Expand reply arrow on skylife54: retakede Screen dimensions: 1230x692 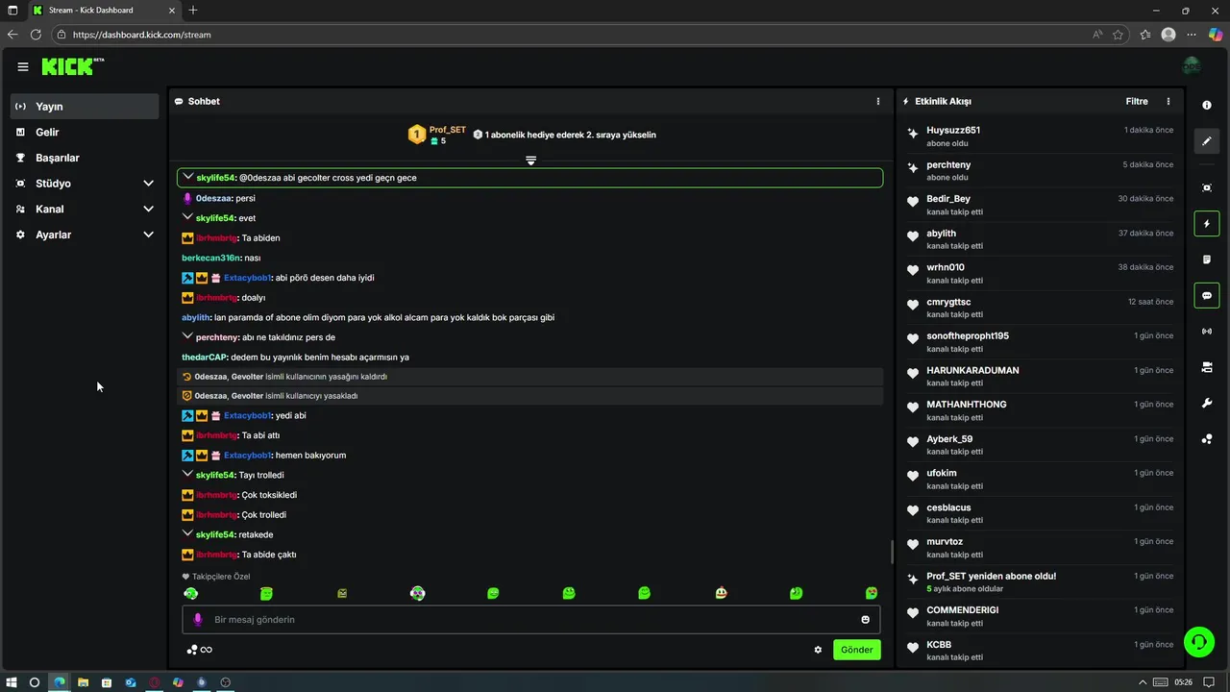tap(187, 534)
